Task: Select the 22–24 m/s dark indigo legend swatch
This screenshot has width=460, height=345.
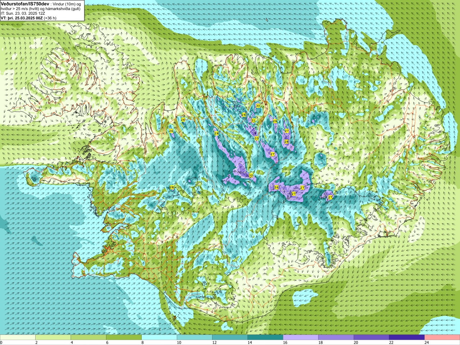Action: 407,337
